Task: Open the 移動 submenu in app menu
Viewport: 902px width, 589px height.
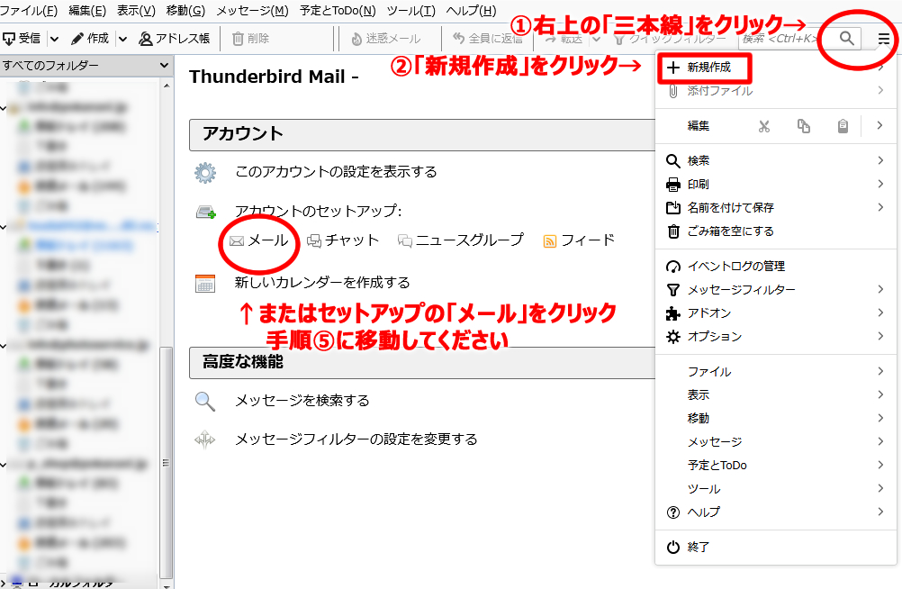Action: click(775, 419)
